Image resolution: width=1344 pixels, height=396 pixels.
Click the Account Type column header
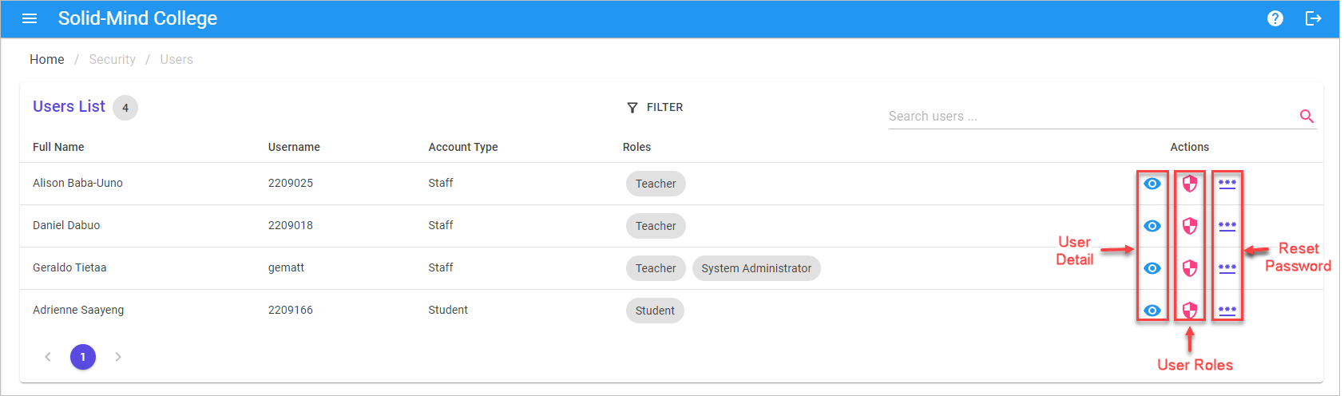pyautogui.click(x=463, y=147)
